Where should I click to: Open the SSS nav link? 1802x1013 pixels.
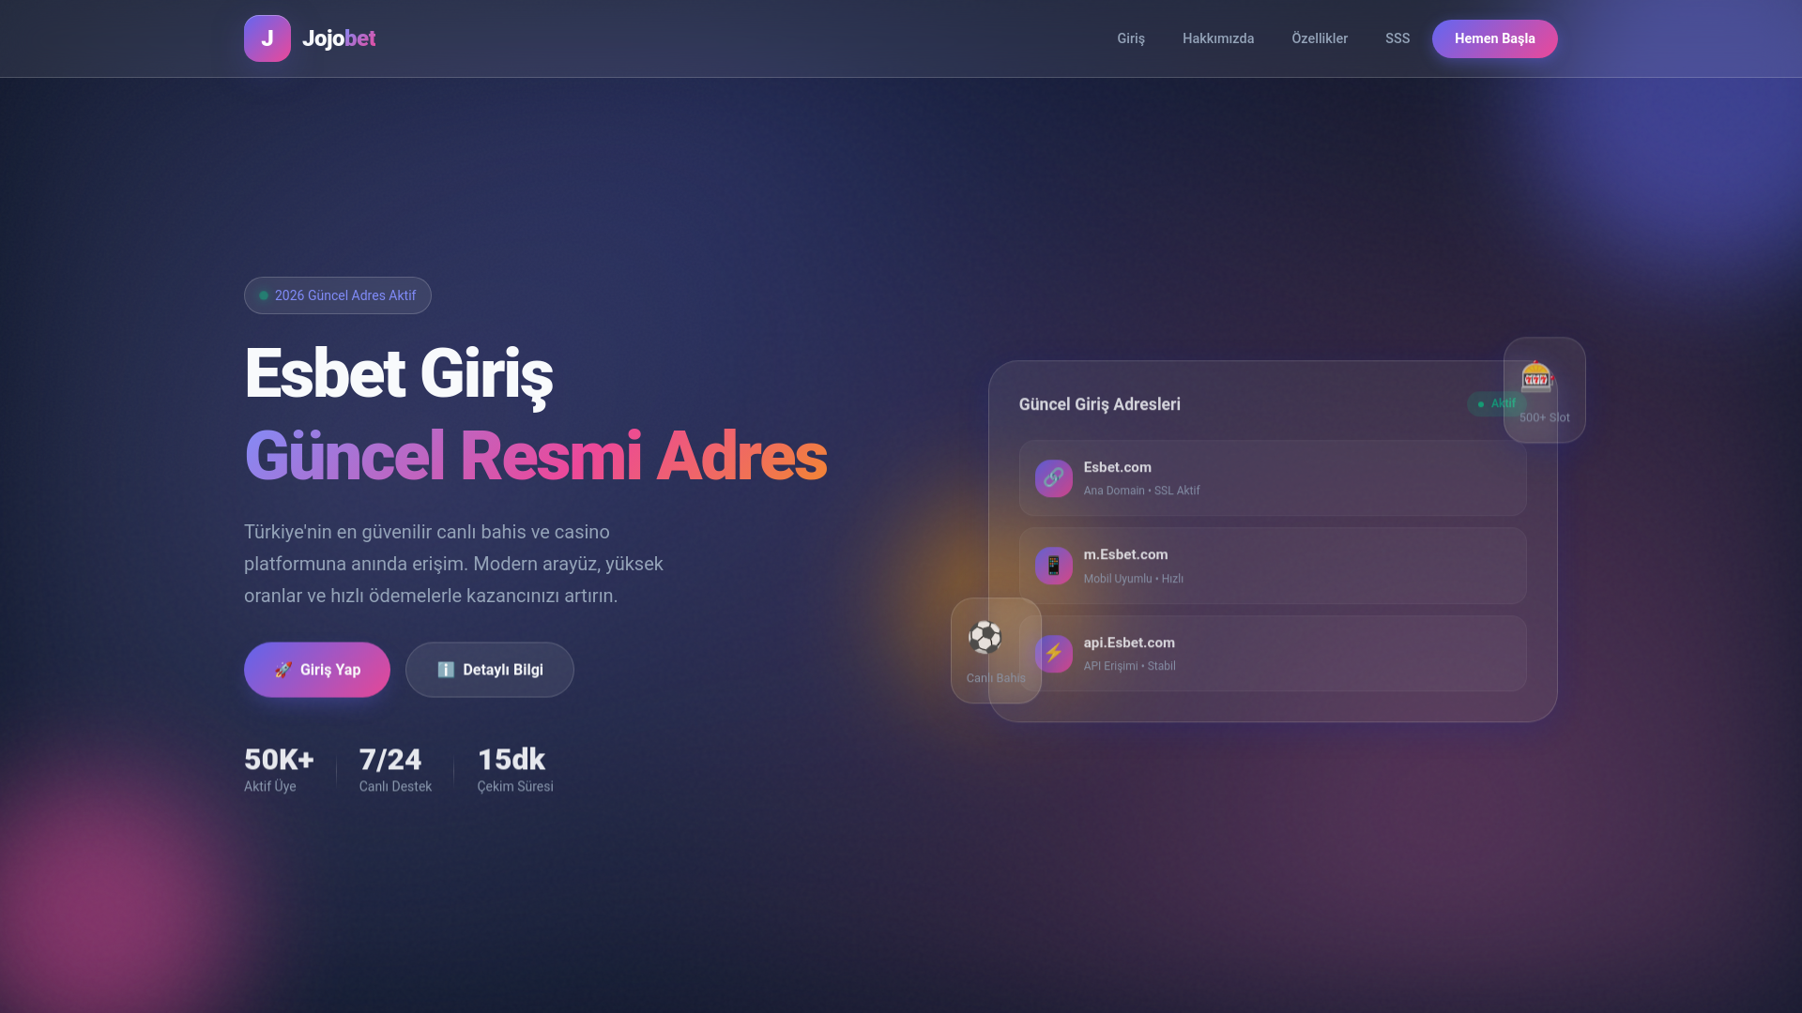1397,38
